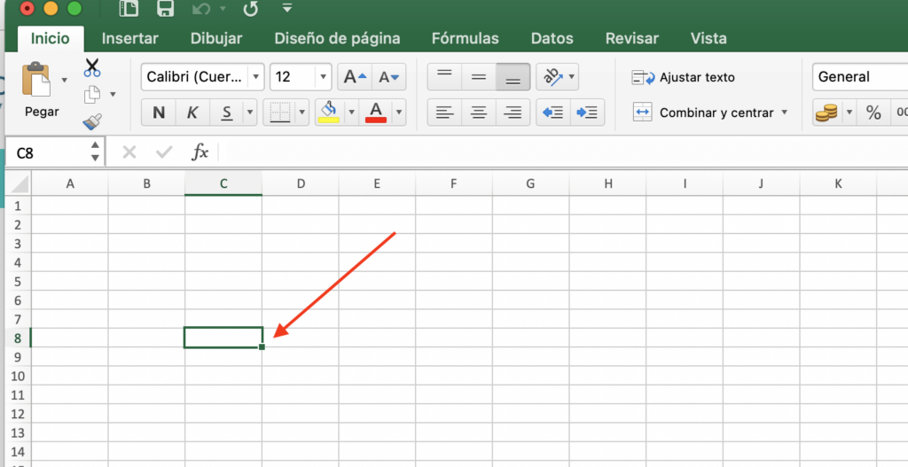Click the increase indent icon
The image size is (908, 467).
587,113
